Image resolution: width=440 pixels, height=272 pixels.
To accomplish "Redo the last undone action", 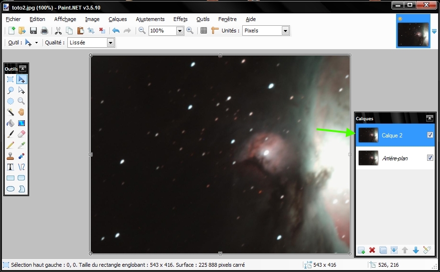I will pyautogui.click(x=127, y=31).
